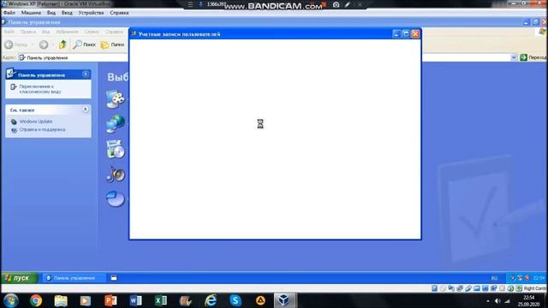The height and width of the screenshot is (308, 548).
Task: Open the Справка и поддержка link
Action: point(42,129)
